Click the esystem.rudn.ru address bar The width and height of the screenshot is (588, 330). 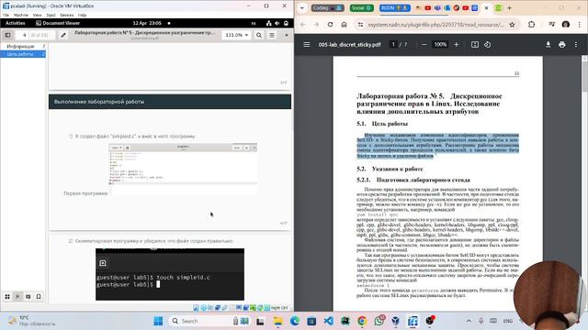pyautogui.click(x=435, y=25)
